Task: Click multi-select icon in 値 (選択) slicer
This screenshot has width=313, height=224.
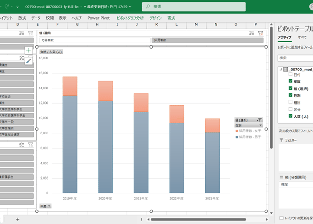Action: (251, 33)
